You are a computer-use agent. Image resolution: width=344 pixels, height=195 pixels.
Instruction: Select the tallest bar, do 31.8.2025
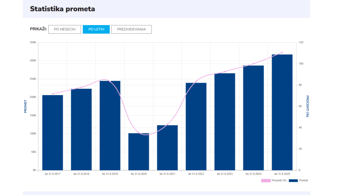(x=282, y=112)
